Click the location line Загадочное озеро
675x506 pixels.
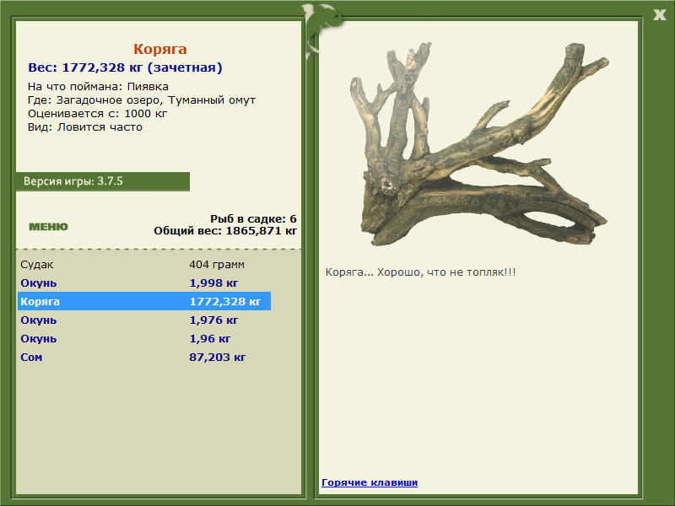[142, 100]
